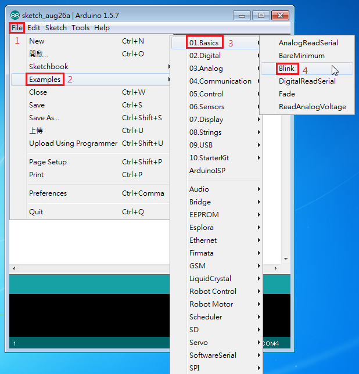
Task: Open the Edit menu
Action: (34, 28)
